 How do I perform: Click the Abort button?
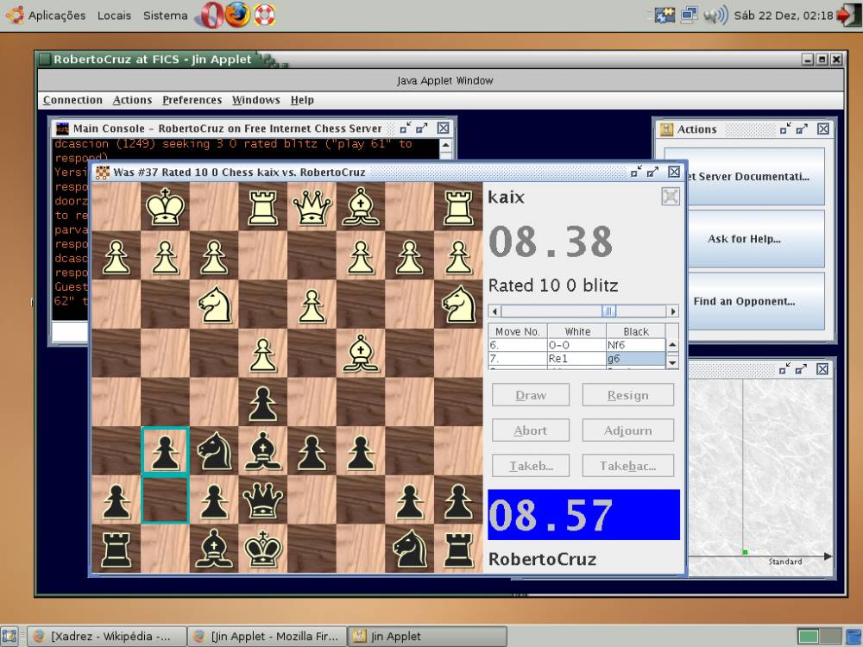pos(531,430)
